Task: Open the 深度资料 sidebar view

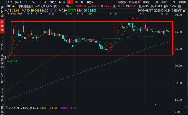Action: point(2,95)
